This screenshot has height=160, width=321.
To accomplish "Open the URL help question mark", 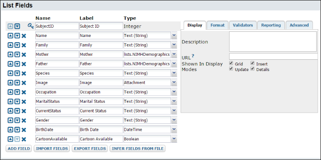I will (x=193, y=56).
